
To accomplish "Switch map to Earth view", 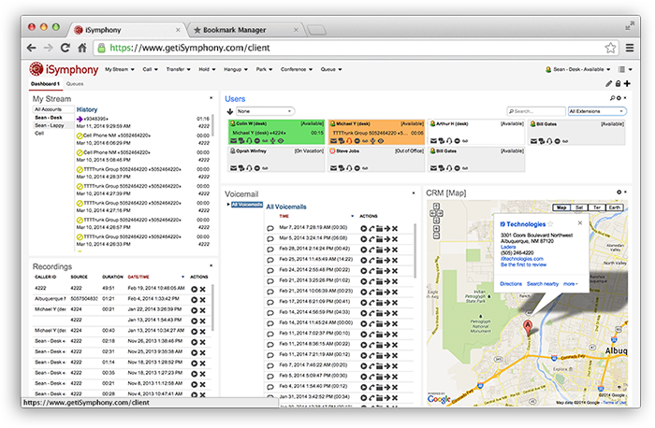I will point(615,207).
